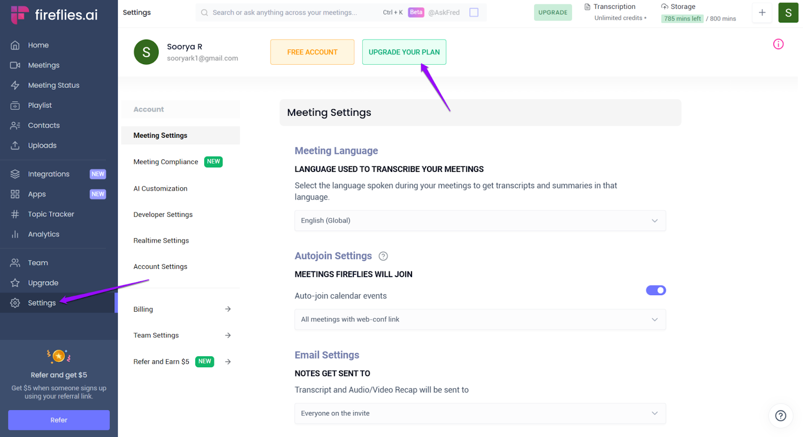The width and height of the screenshot is (803, 437).
Task: Open the Playlist icon in sidebar
Action: tap(15, 105)
